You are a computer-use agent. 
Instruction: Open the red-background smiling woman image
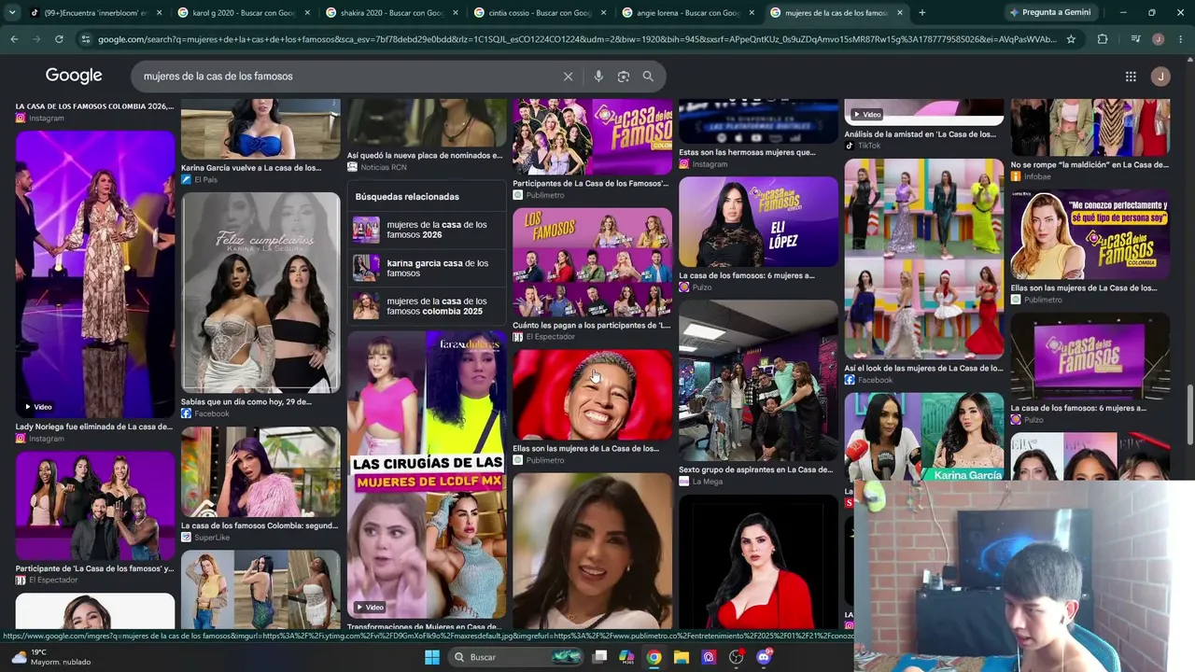tap(592, 395)
